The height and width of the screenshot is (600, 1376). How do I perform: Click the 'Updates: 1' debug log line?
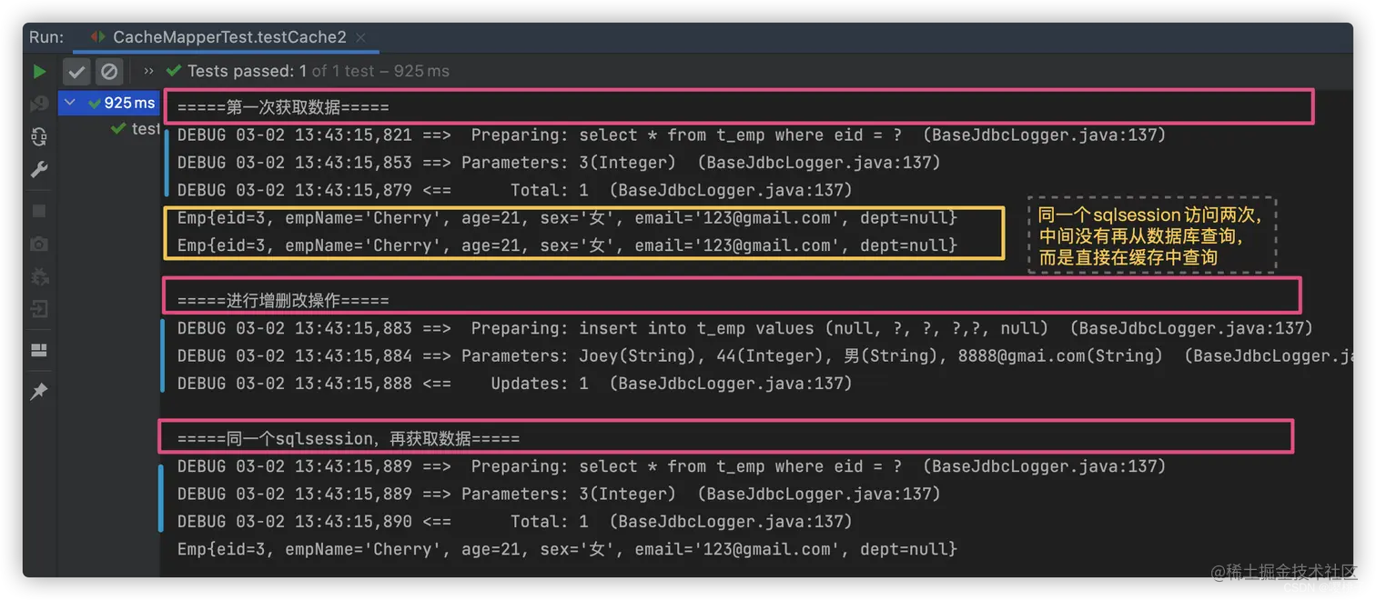pos(514,384)
